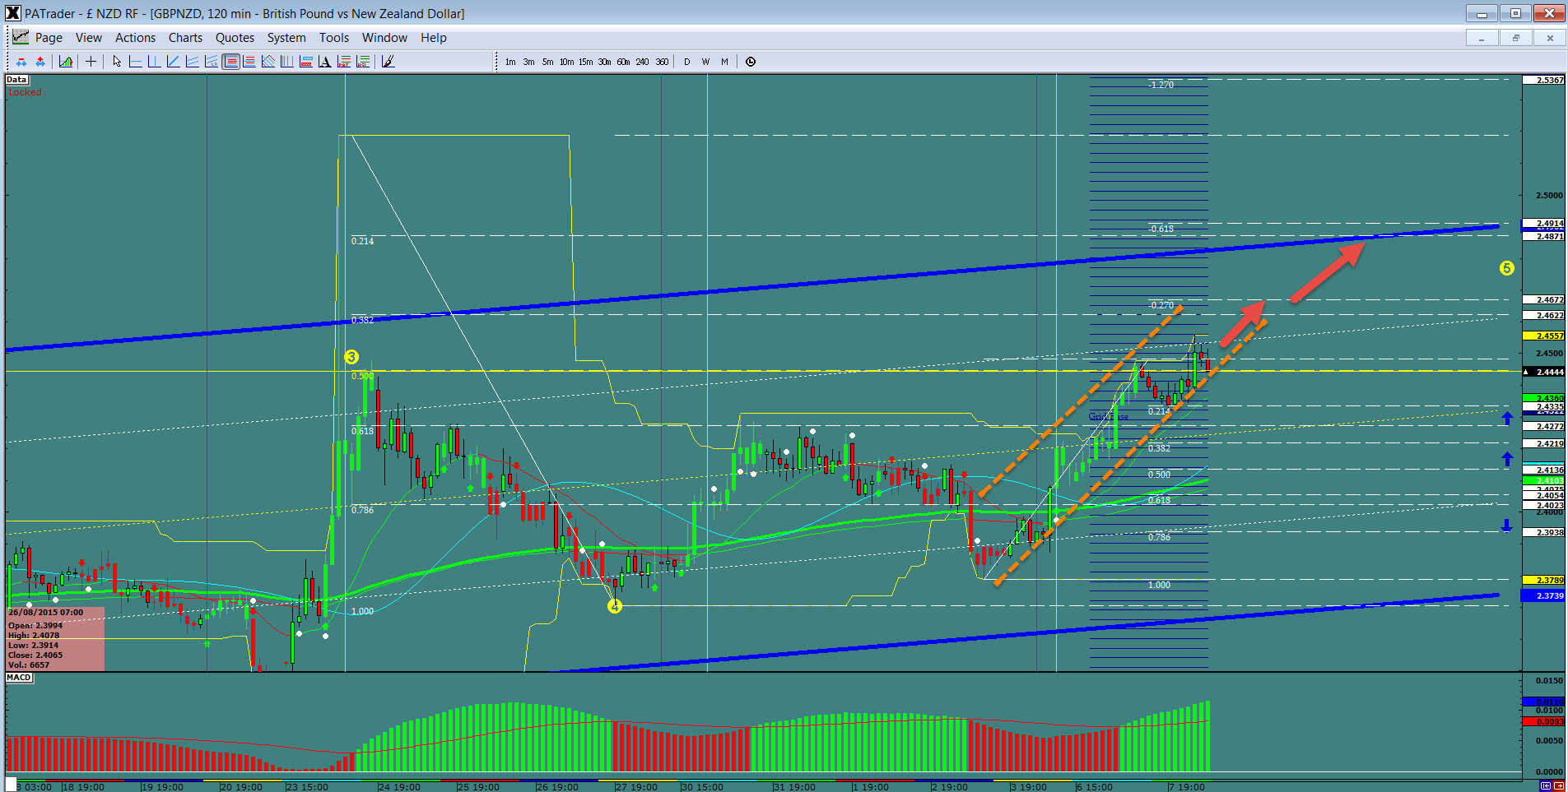The width and height of the screenshot is (1568, 792).
Task: Click the Data panel label
Action: coord(16,80)
